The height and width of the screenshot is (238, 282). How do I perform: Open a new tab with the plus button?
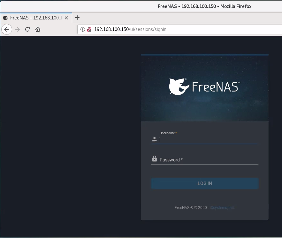pyautogui.click(x=77, y=18)
